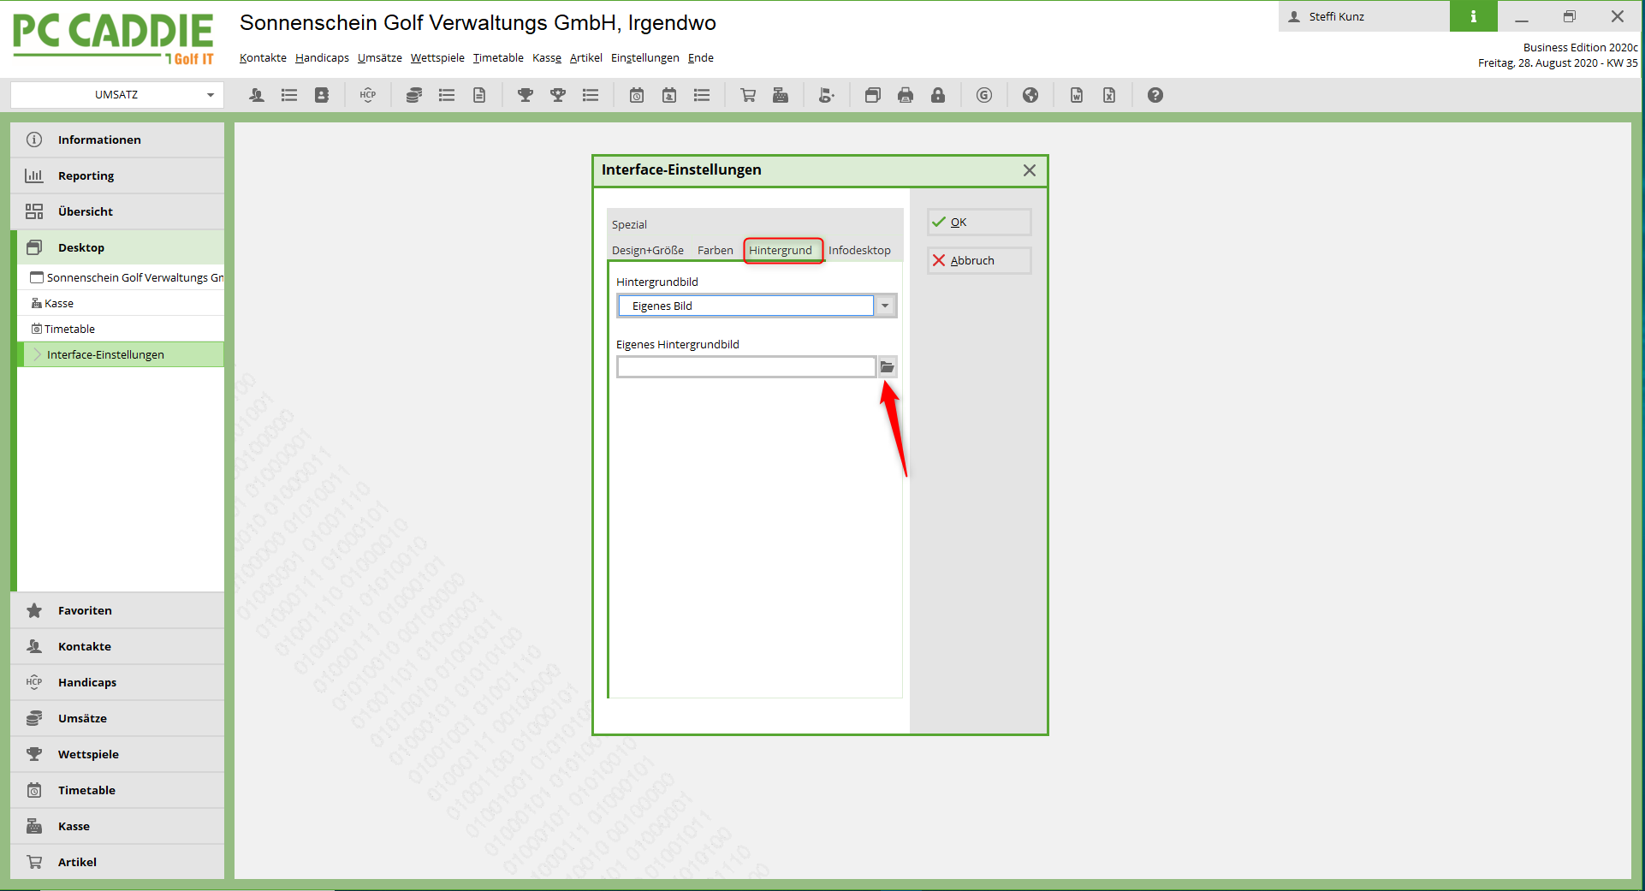Click the Eigenes Hintergrundbild text field
The height and width of the screenshot is (891, 1645).
(x=745, y=367)
